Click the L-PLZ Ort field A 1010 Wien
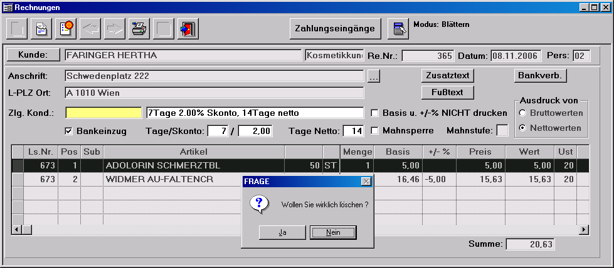614x268 pixels. 214,93
